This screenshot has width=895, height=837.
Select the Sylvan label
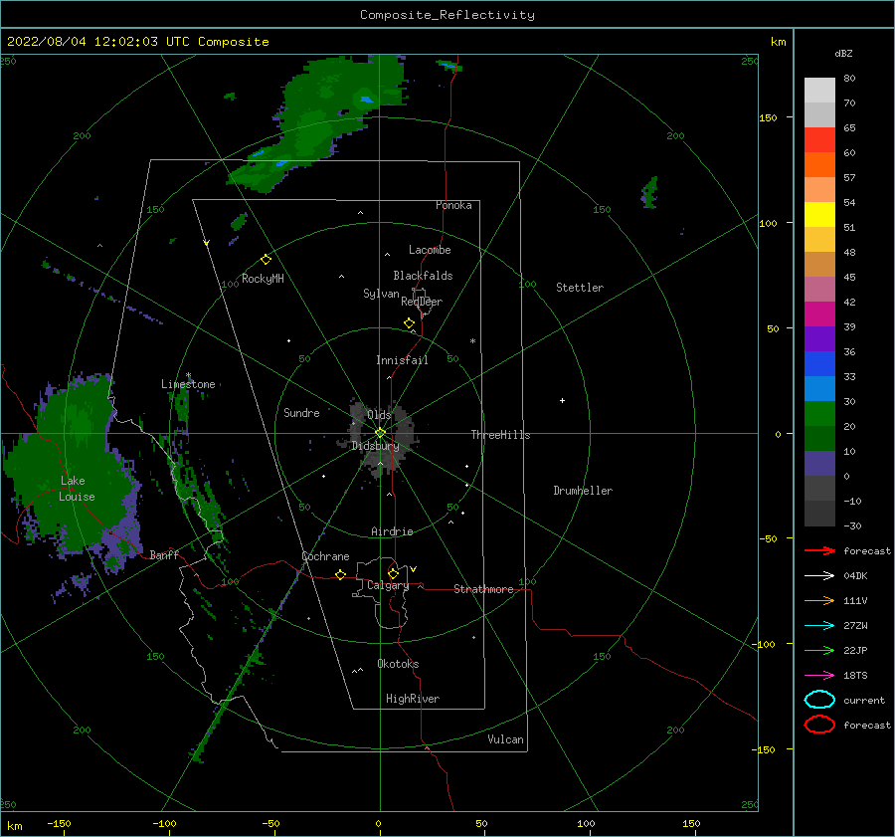click(x=381, y=294)
